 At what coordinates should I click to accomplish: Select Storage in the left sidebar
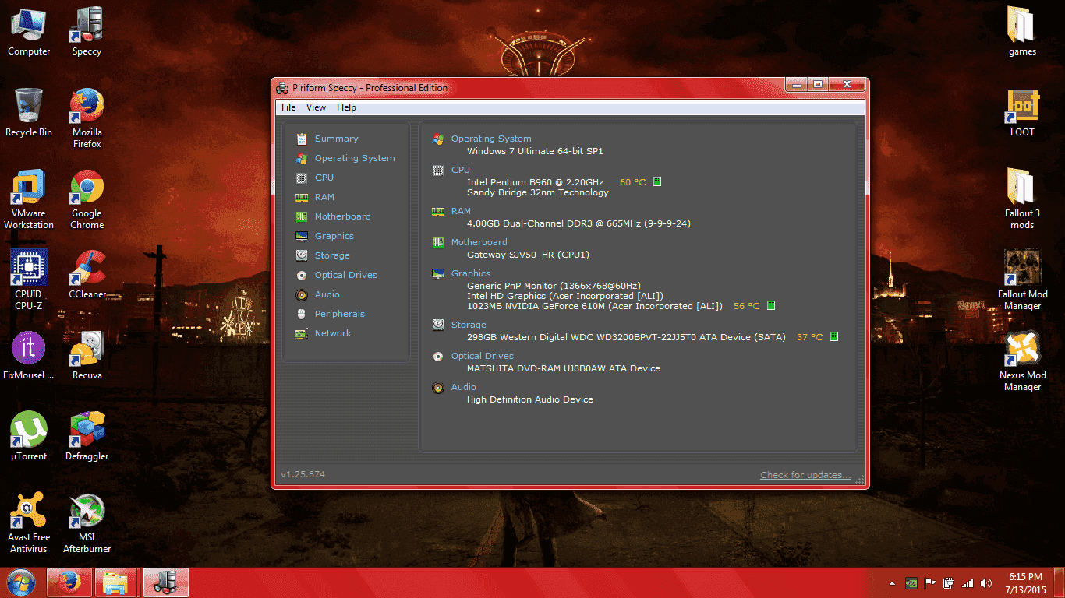(332, 255)
